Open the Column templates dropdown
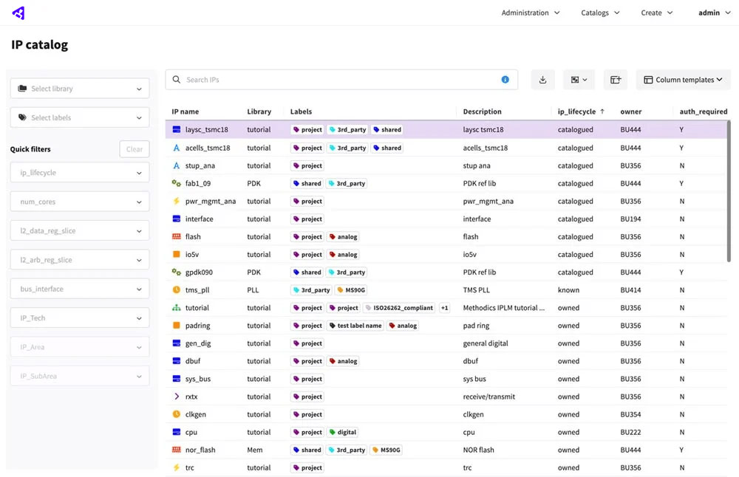Viewport: 739px width, 477px height. point(683,79)
